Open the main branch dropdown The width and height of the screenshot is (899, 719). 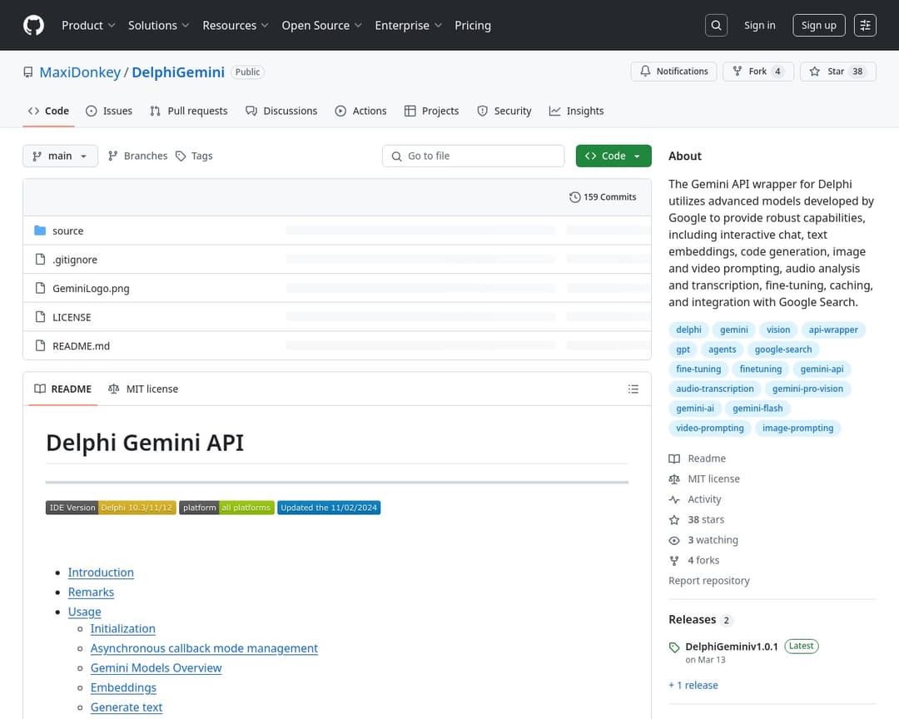tap(60, 156)
